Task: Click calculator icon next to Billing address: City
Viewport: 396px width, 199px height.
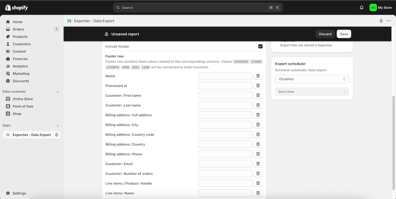Action: tap(258, 125)
